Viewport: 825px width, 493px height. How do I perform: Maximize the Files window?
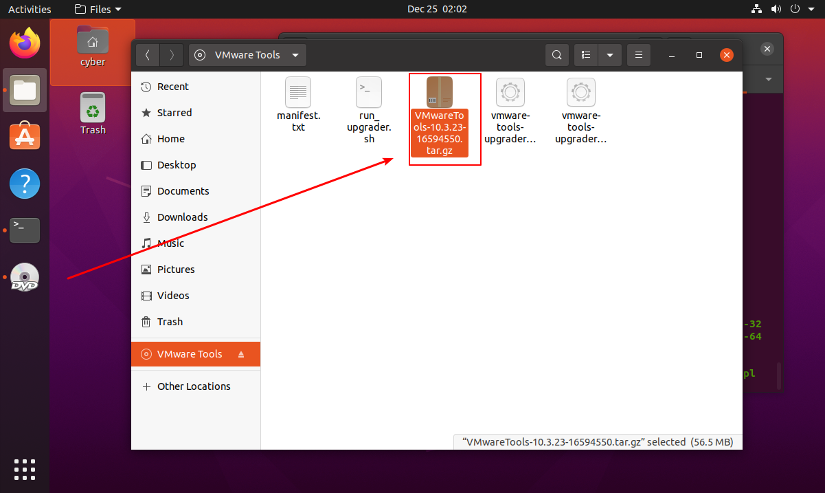(x=699, y=55)
